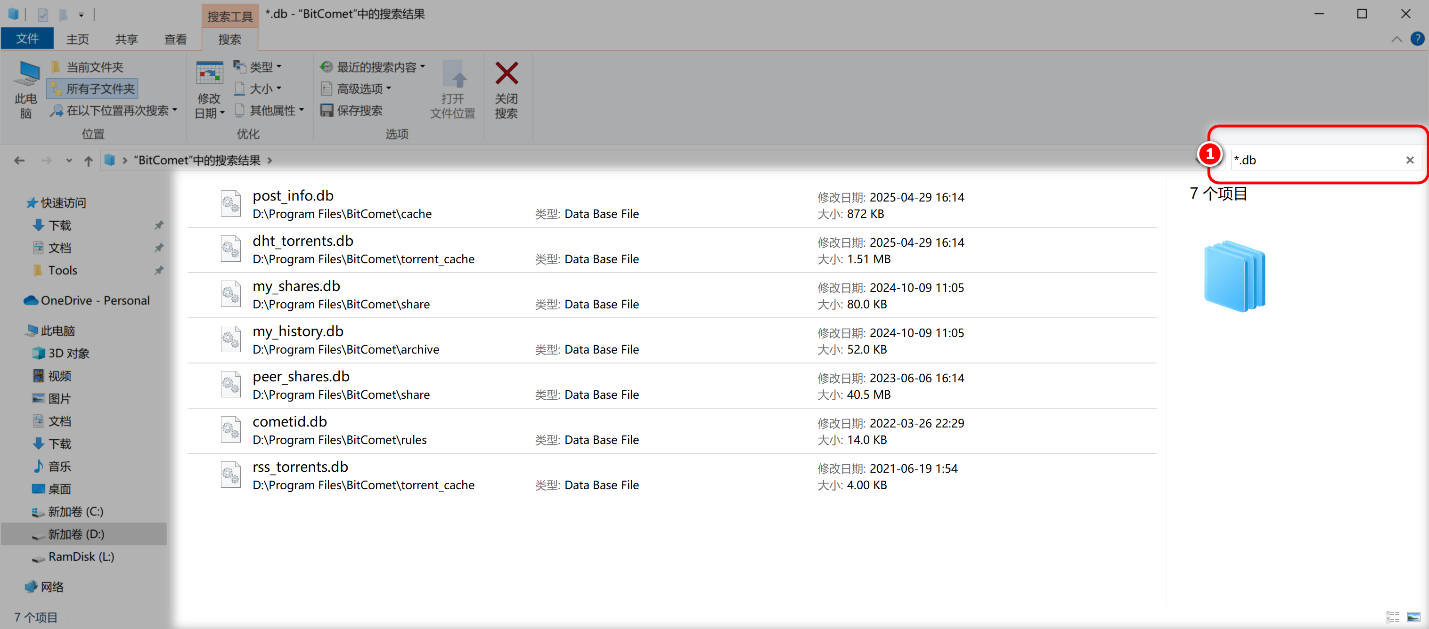Click the 搜索工具 contextual tab
Viewport: 1429px width, 629px height.
(x=229, y=16)
